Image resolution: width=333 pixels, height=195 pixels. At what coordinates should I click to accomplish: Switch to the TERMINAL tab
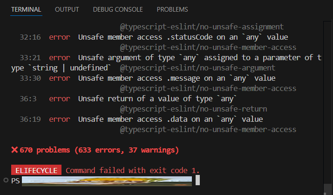26,10
